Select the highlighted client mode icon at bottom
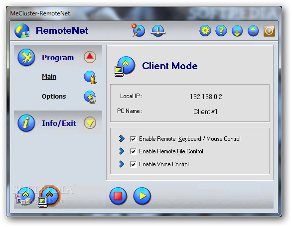This screenshot has width=292, height=227. pos(49,197)
